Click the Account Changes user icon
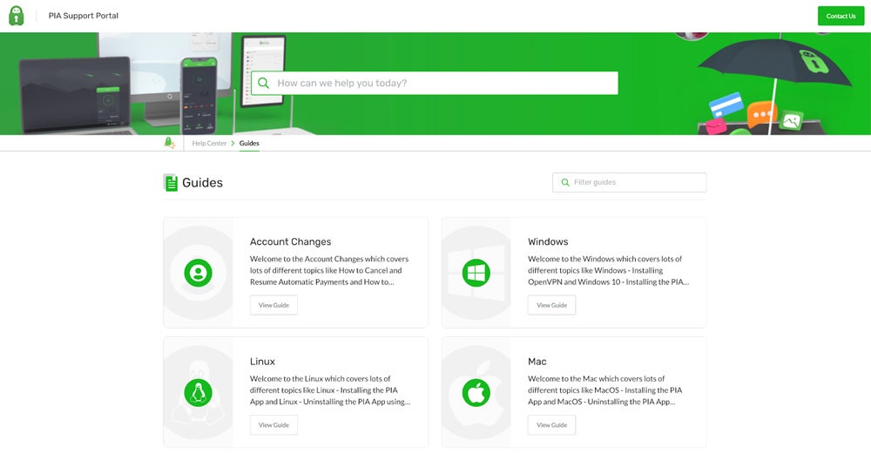The width and height of the screenshot is (871, 454). pyautogui.click(x=199, y=273)
